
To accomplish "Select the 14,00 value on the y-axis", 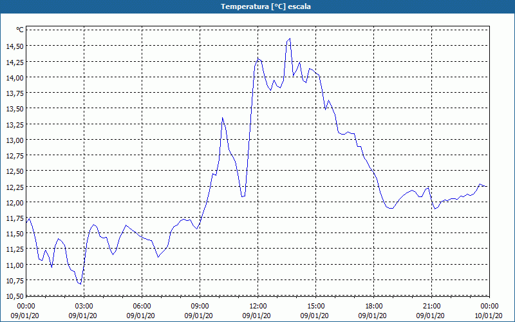I will [x=15, y=77].
